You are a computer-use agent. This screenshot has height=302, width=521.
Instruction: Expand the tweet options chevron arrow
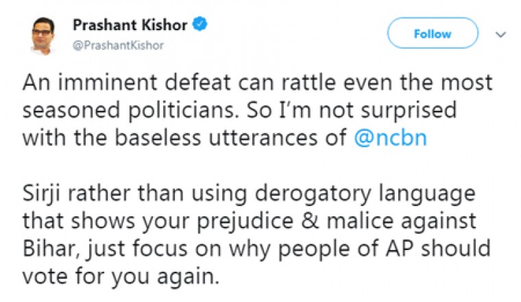(500, 34)
